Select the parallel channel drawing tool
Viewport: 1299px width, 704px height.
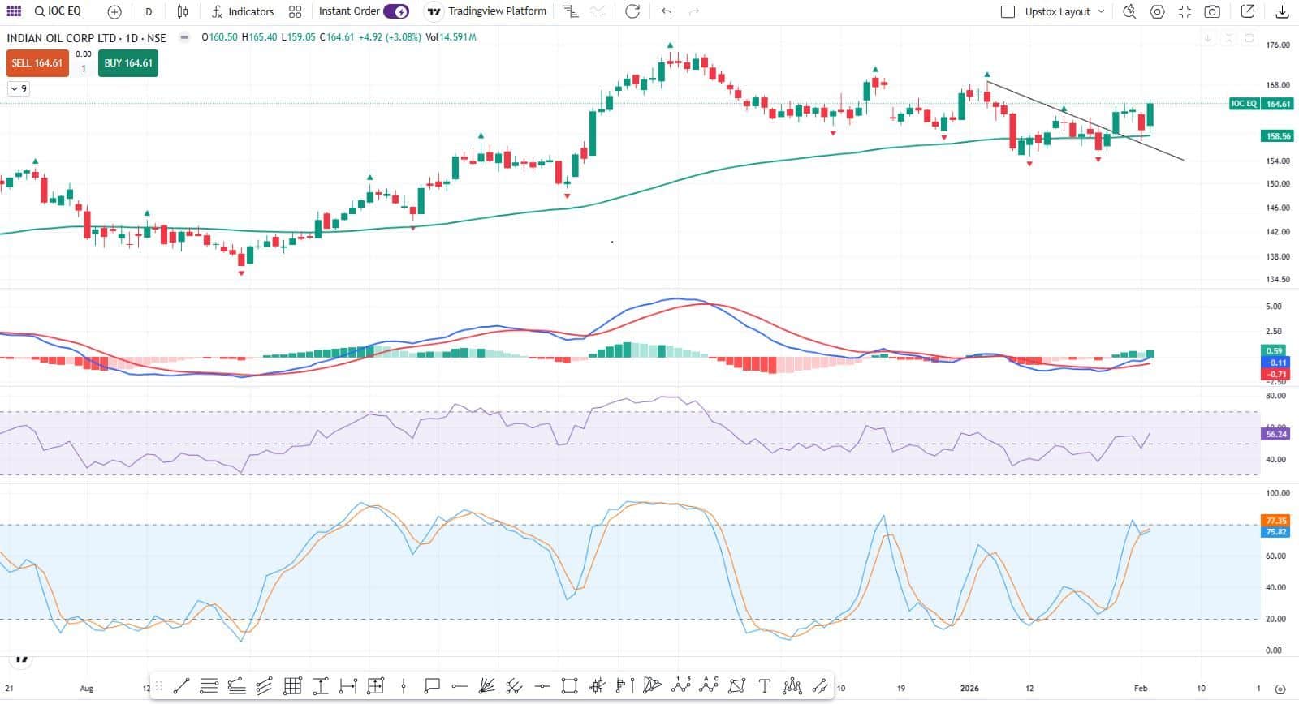264,686
